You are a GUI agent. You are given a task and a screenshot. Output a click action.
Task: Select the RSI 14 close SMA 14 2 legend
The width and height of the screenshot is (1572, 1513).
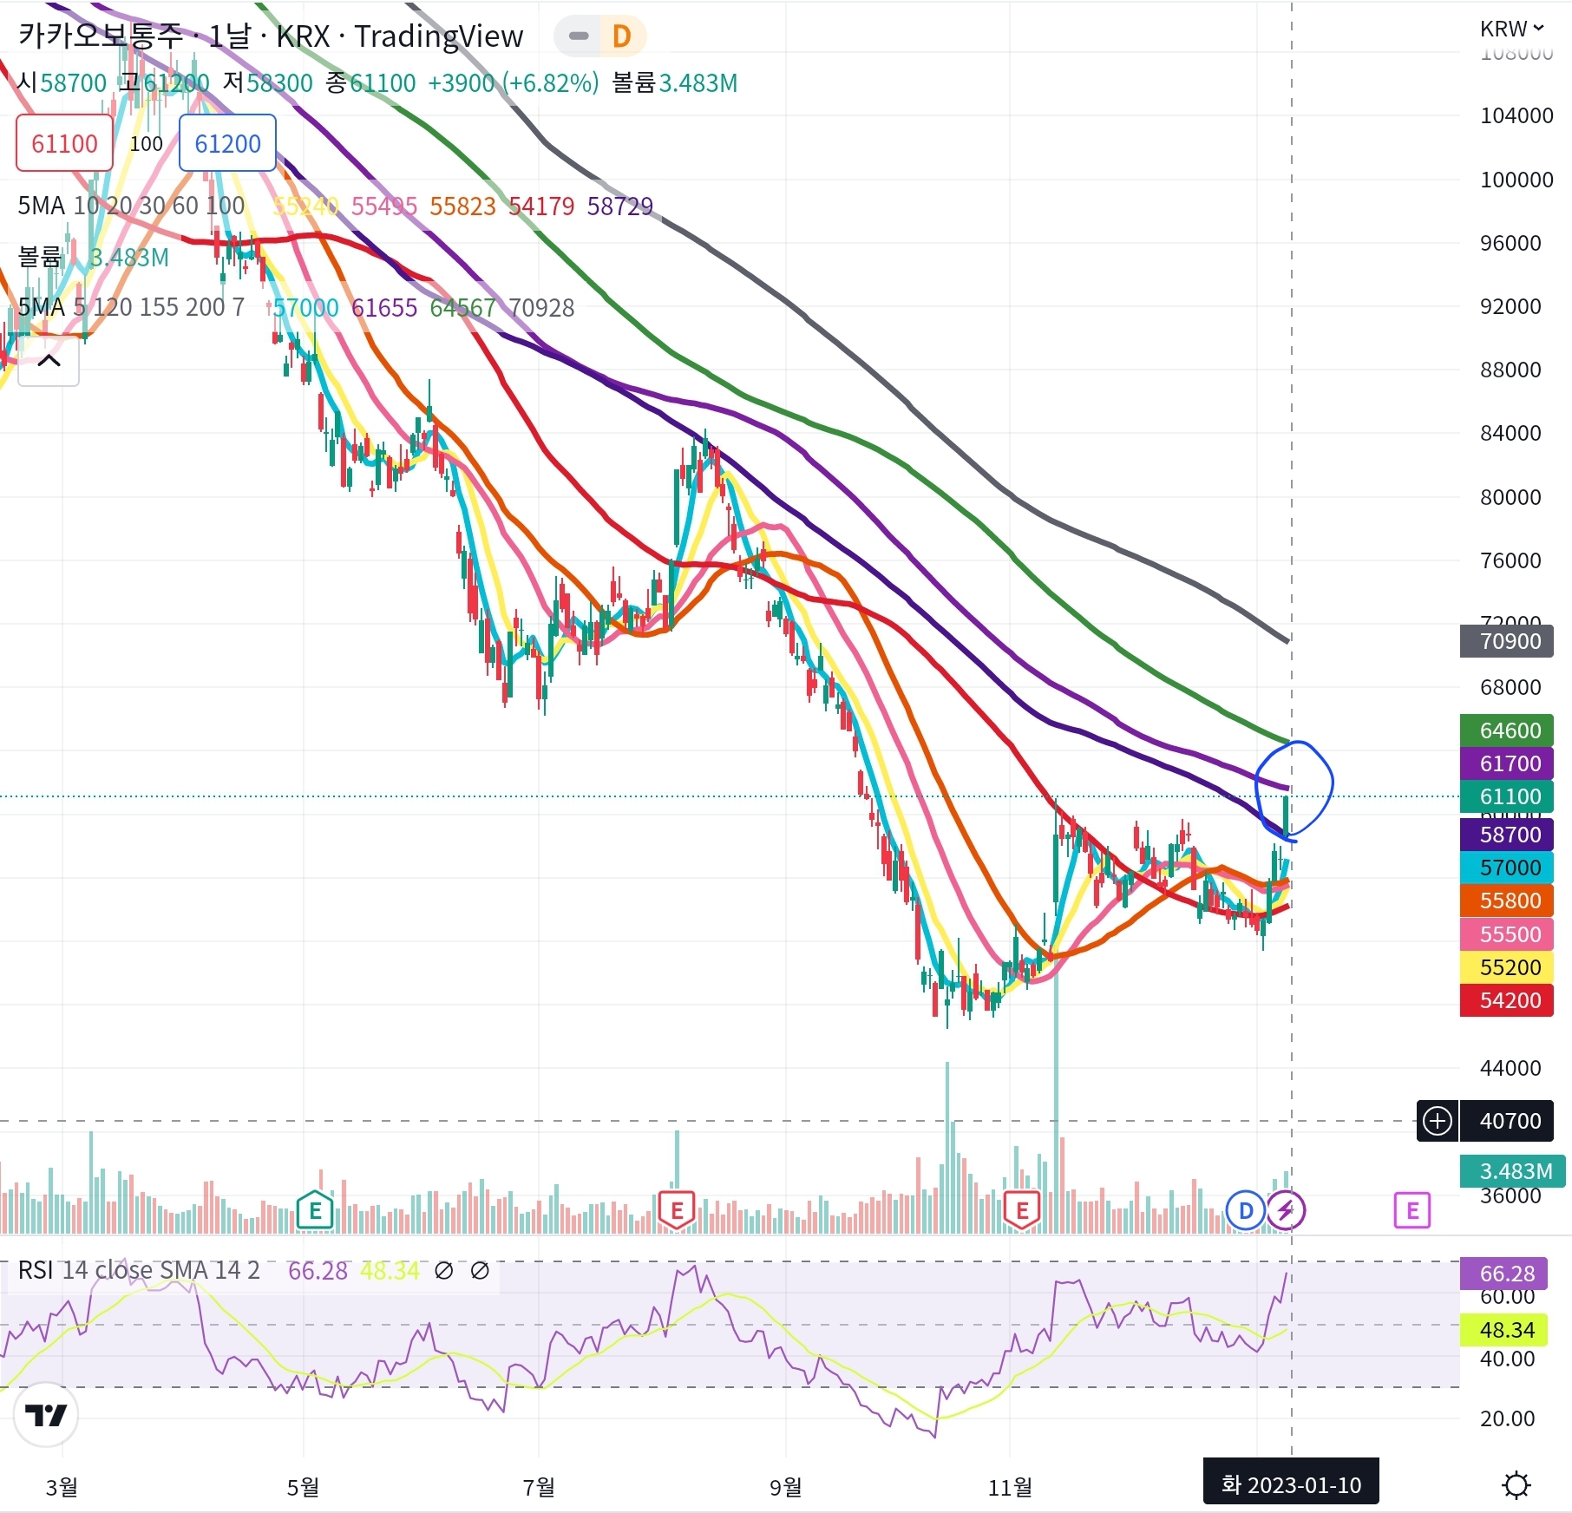click(x=139, y=1271)
